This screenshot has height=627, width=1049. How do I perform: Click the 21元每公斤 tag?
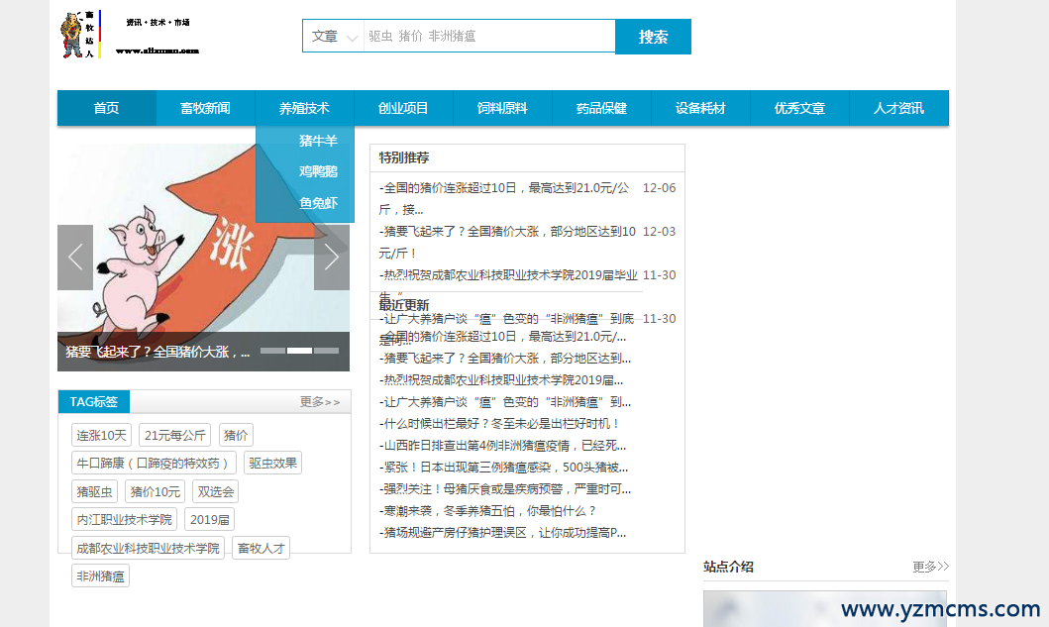point(174,435)
